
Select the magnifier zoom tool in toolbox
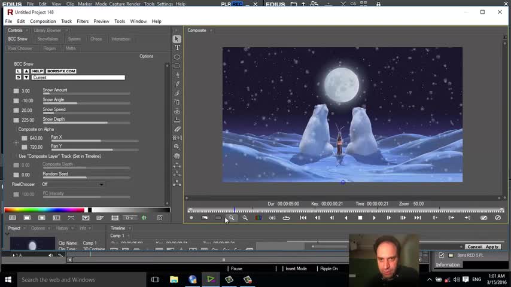pos(177,147)
